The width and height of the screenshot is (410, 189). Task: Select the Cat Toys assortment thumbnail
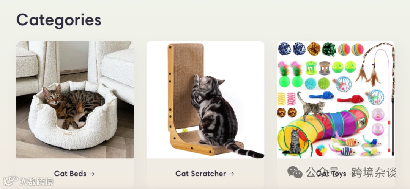pyautogui.click(x=336, y=100)
